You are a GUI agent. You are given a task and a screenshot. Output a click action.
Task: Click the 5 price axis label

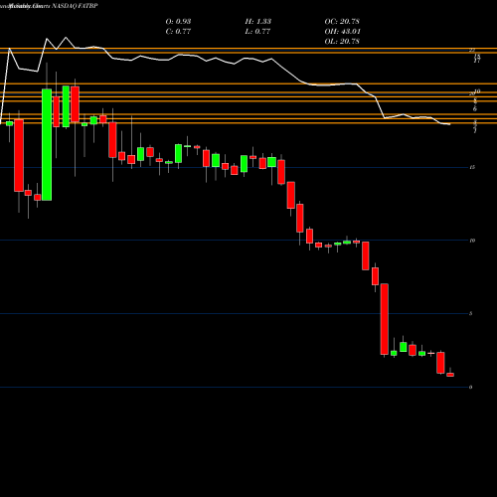(x=471, y=313)
